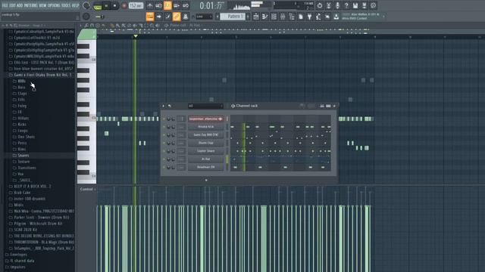Click the record button
The height and width of the screenshot is (272, 485).
click(x=124, y=5)
